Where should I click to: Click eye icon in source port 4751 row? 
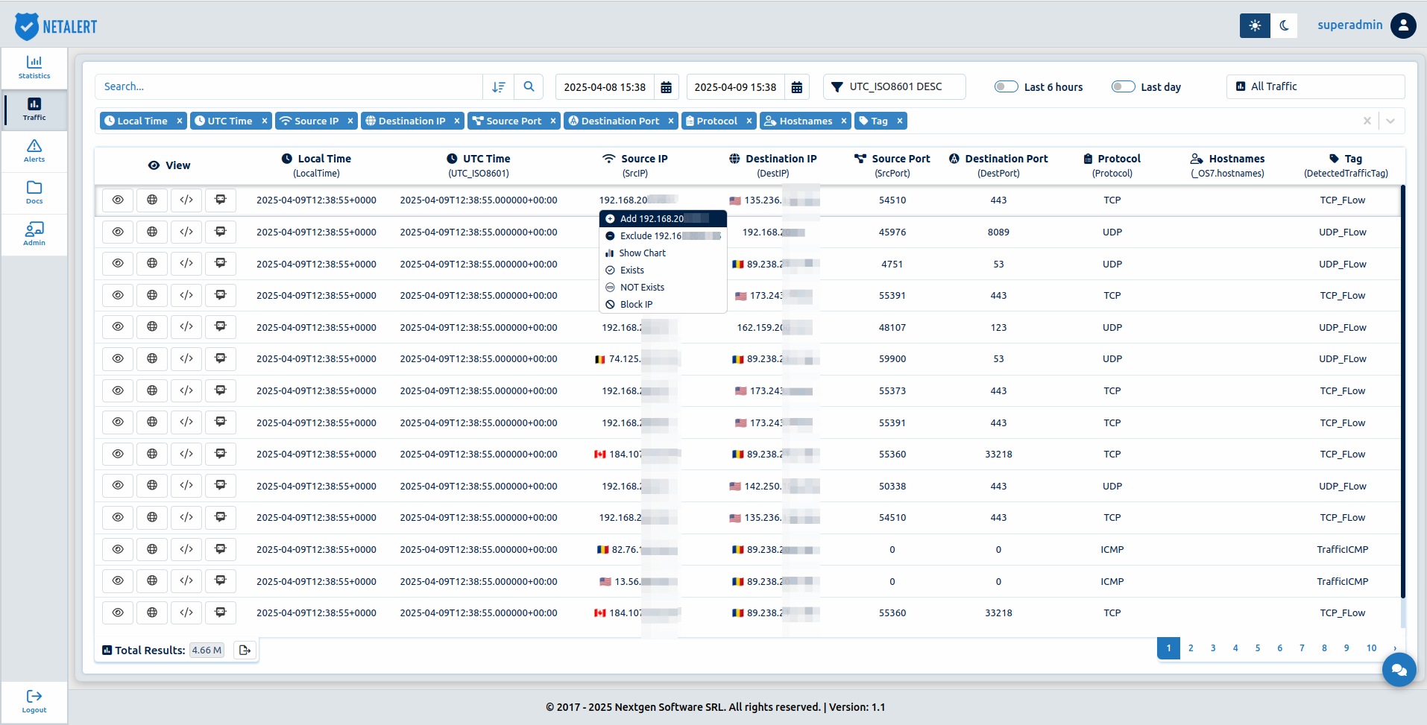pyautogui.click(x=118, y=264)
